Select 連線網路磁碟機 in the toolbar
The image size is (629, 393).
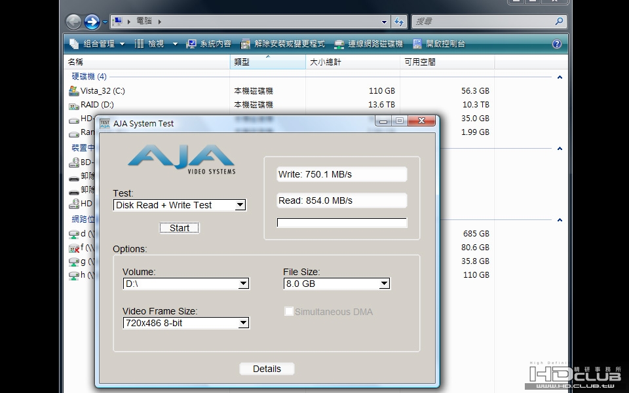coord(369,44)
